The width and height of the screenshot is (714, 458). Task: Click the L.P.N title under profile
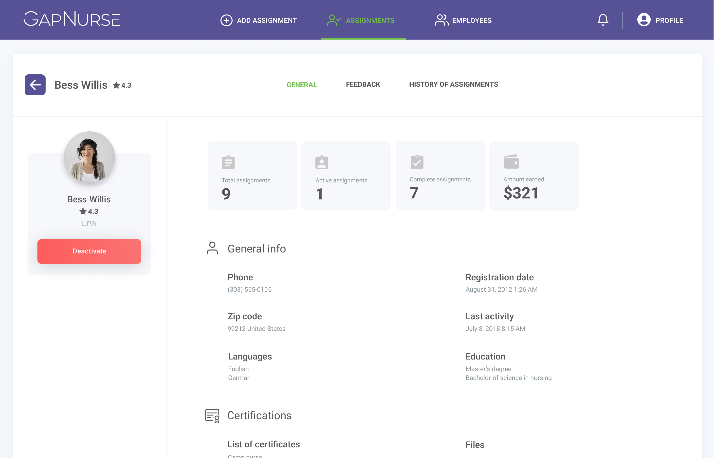pos(89,224)
